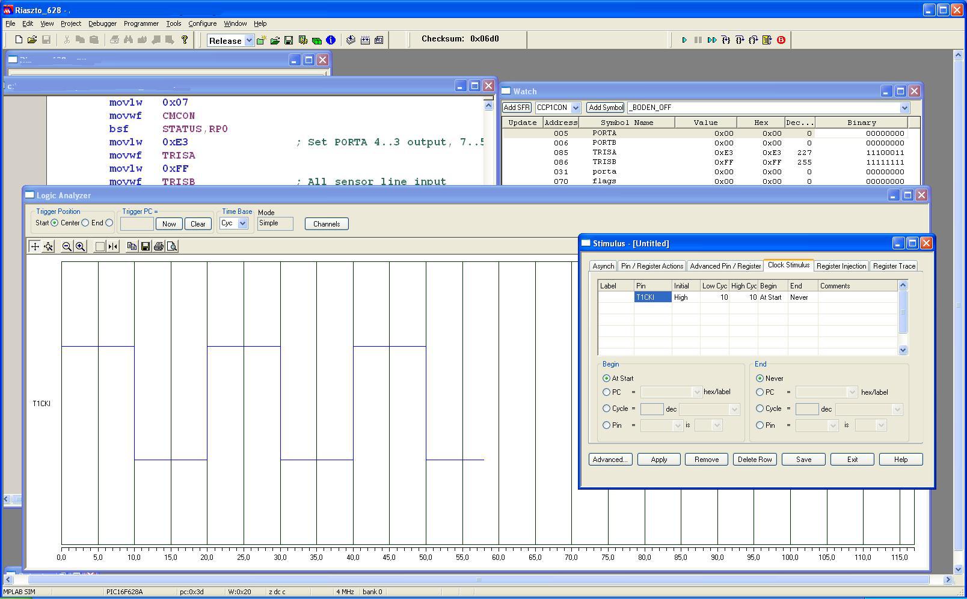Open build options icon beside the green disk
Screen dimensions: 967x599
coord(302,40)
